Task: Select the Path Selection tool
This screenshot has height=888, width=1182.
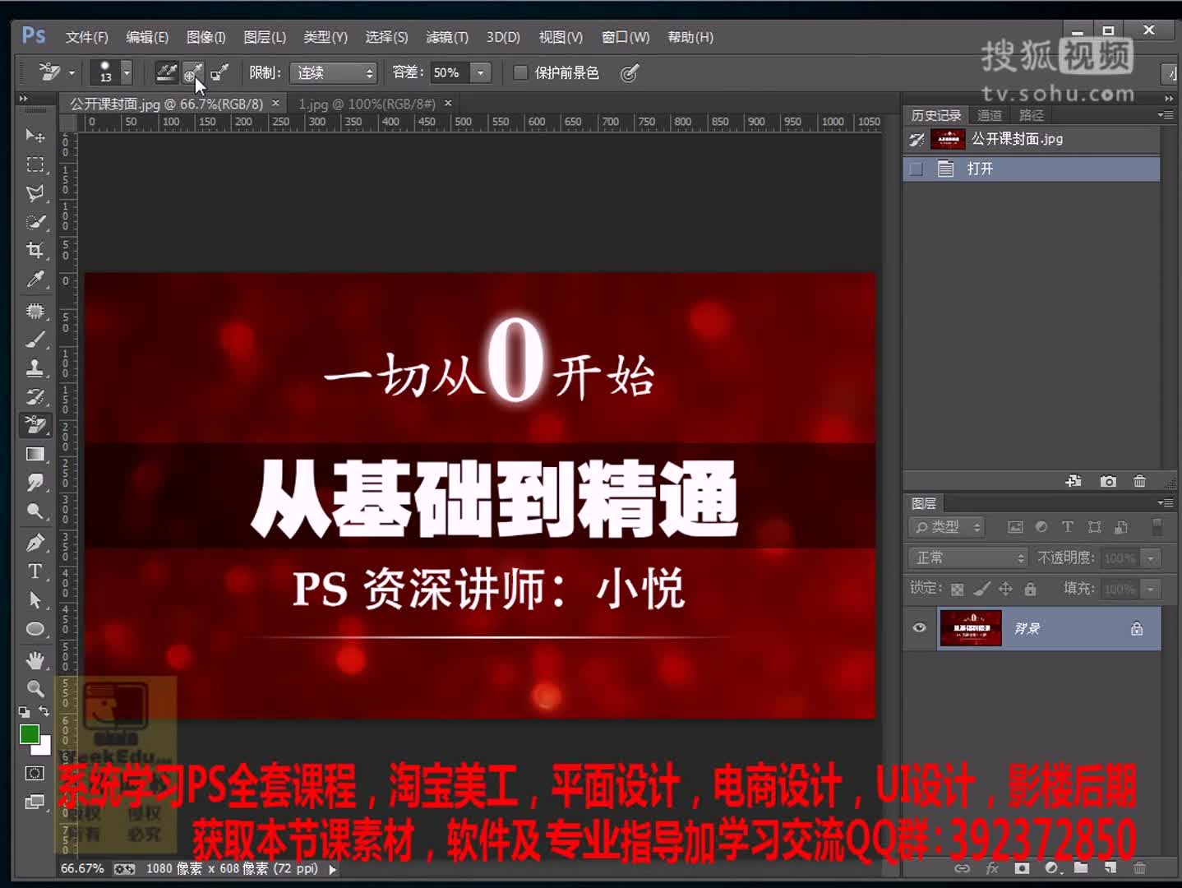Action: 35,600
